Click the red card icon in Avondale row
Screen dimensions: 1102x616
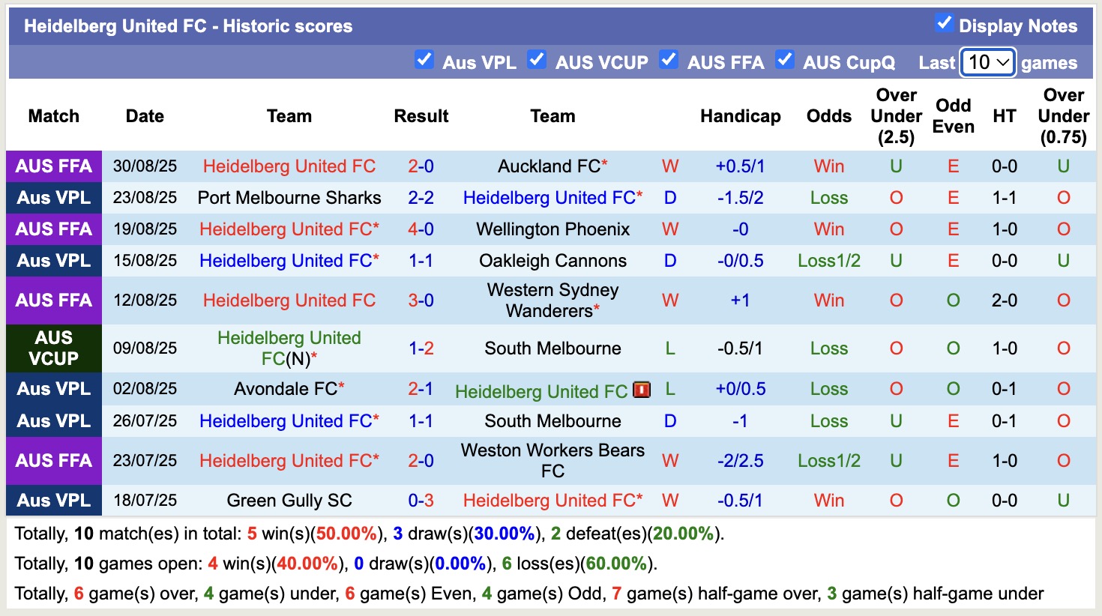click(642, 390)
